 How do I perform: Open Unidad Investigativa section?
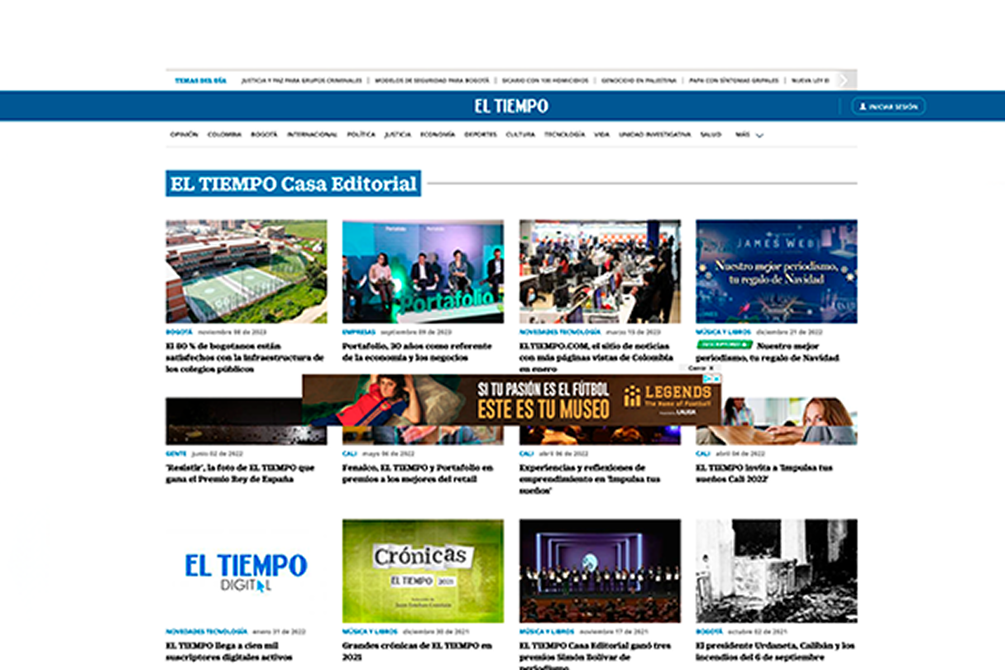coord(654,135)
